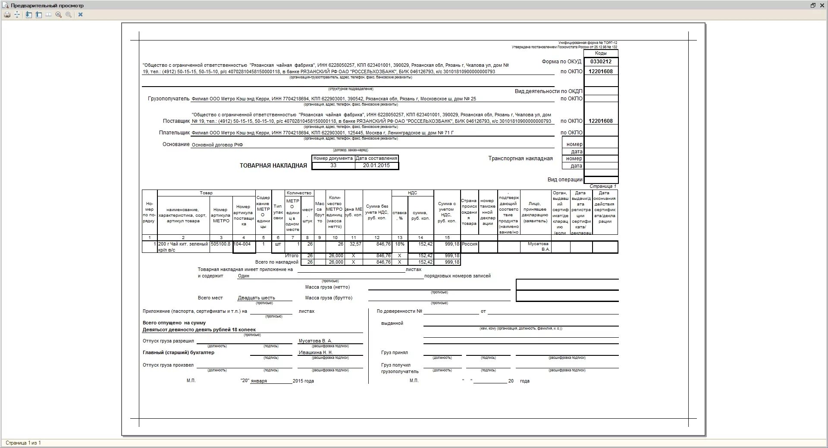This screenshot has width=828, height=448.
Task: Click Мусатова В.А. in the table row
Action: (x=539, y=246)
